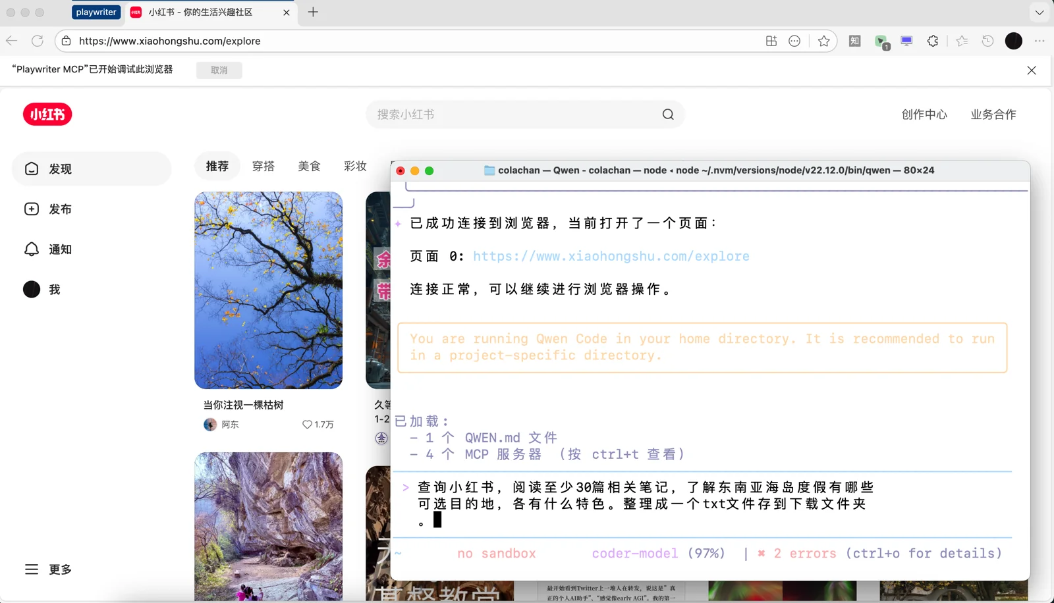Select the 穿搭 category tab

[263, 167]
